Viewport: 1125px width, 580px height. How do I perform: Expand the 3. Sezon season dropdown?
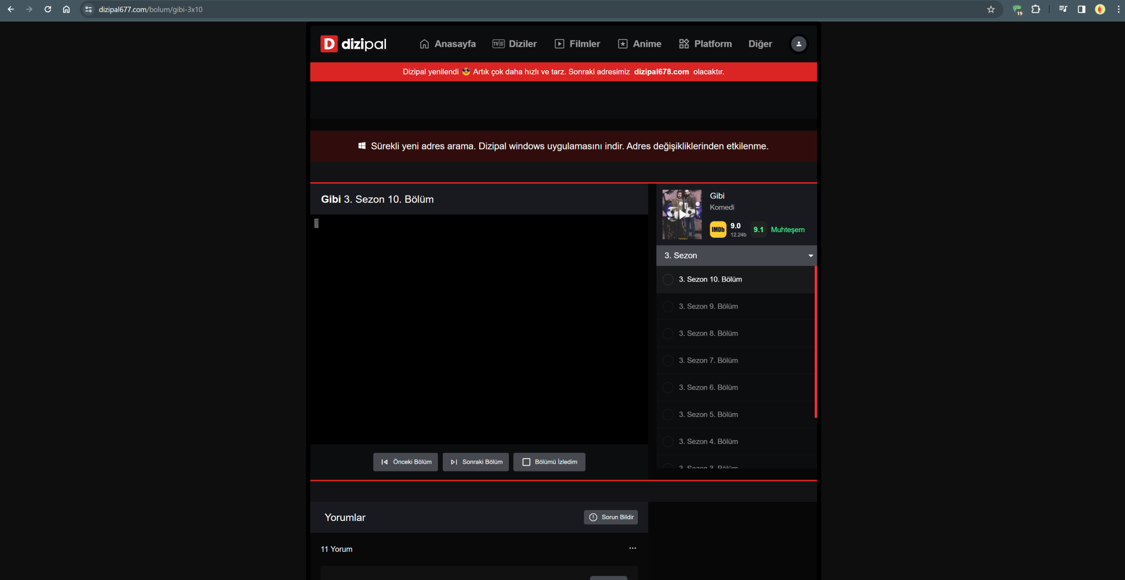coord(736,256)
